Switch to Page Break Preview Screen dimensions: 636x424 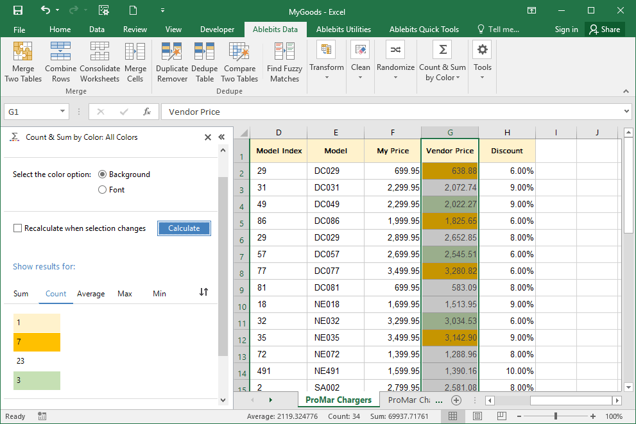pyautogui.click(x=502, y=416)
